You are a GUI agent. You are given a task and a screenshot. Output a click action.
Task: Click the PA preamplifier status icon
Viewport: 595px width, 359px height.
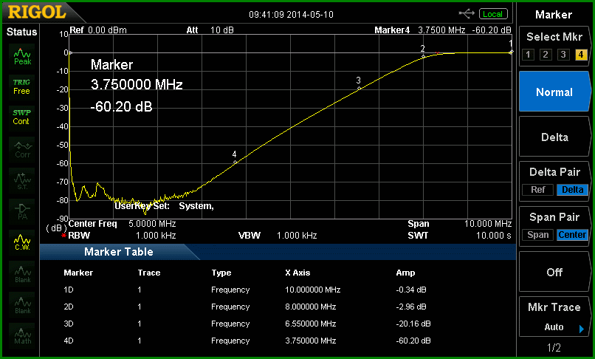22,211
